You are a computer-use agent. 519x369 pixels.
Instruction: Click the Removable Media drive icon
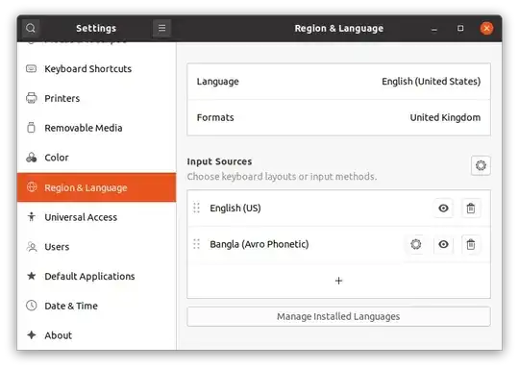pyautogui.click(x=31, y=128)
